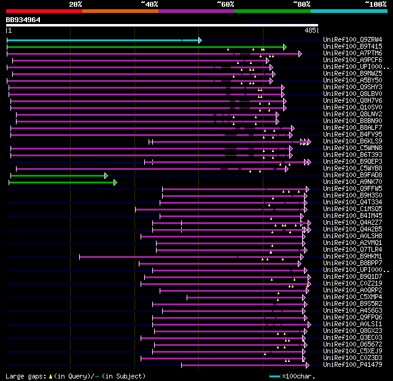Open the UniRef100_B9MWZ5 hit label

pos(352,74)
